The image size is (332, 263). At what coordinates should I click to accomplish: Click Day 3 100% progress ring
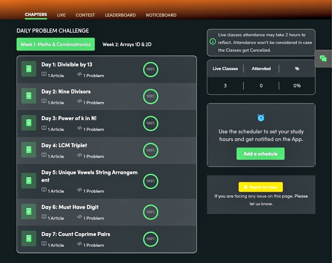click(150, 123)
